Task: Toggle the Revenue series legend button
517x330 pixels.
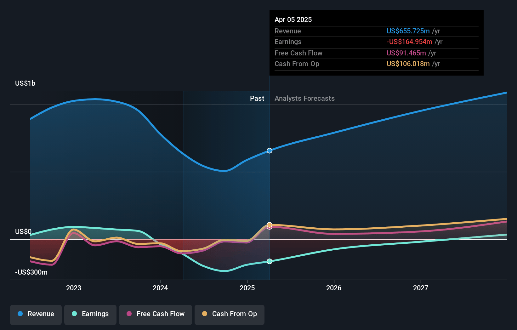Action: click(x=36, y=315)
